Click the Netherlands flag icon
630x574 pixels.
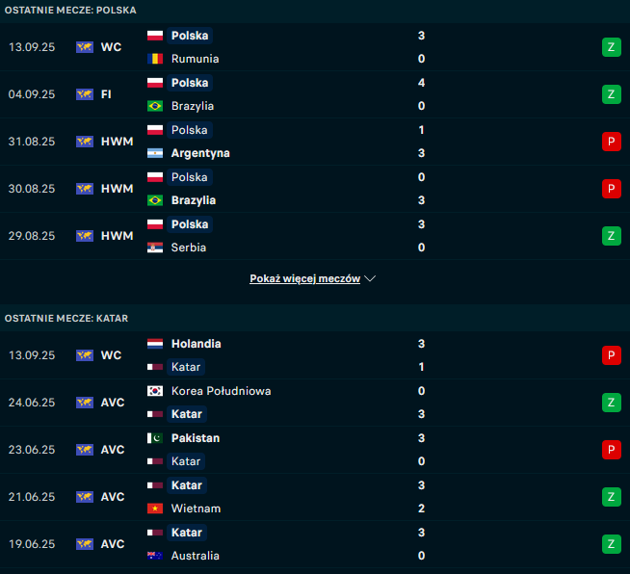[x=155, y=344]
